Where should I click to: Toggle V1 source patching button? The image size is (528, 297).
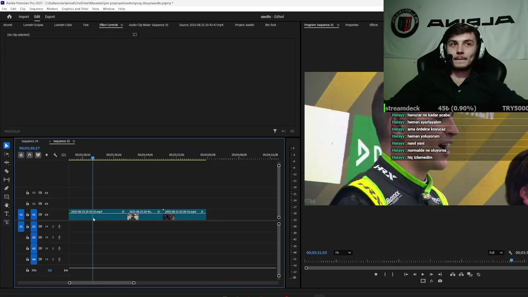[21, 214]
